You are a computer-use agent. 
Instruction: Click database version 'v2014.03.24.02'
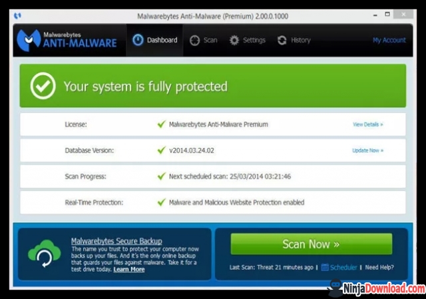(x=192, y=150)
